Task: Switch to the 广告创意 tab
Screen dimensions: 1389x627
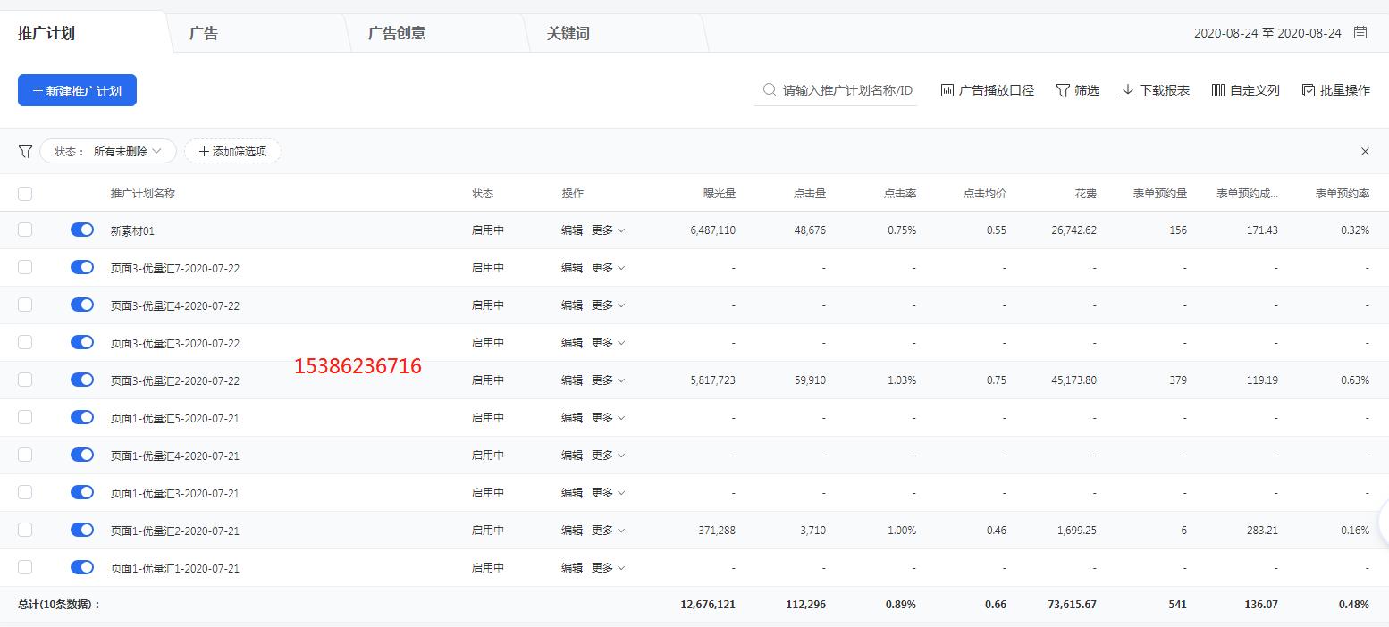Action: click(397, 34)
